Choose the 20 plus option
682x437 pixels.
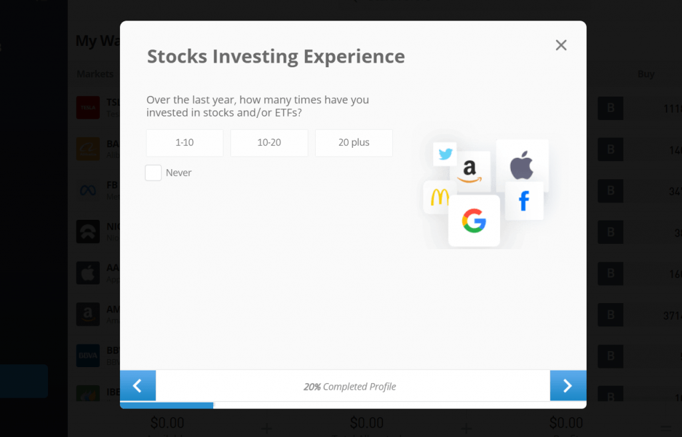[x=354, y=143]
